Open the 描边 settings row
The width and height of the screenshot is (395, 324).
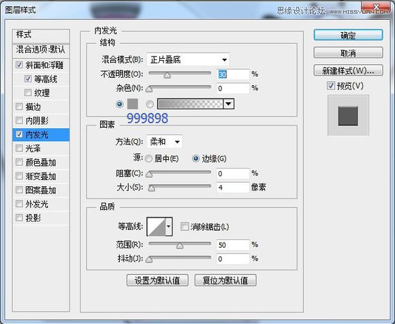click(x=41, y=106)
